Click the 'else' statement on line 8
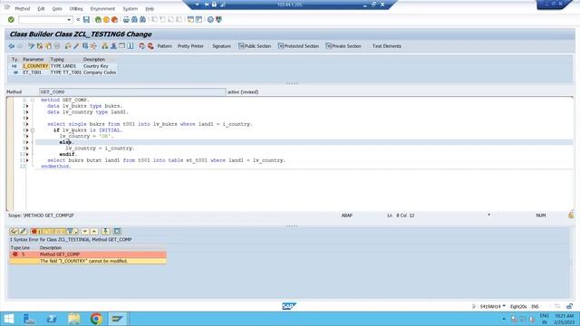 [x=66, y=142]
